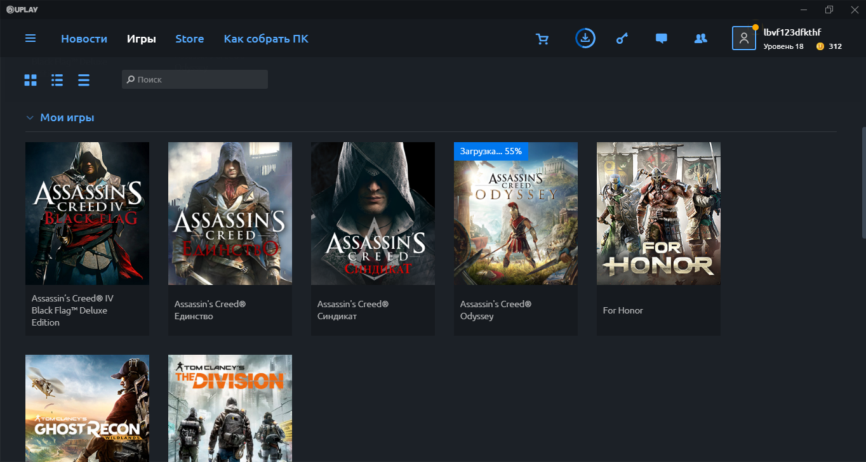
Task: Click the Загрузка 55% progress badge
Action: point(491,151)
